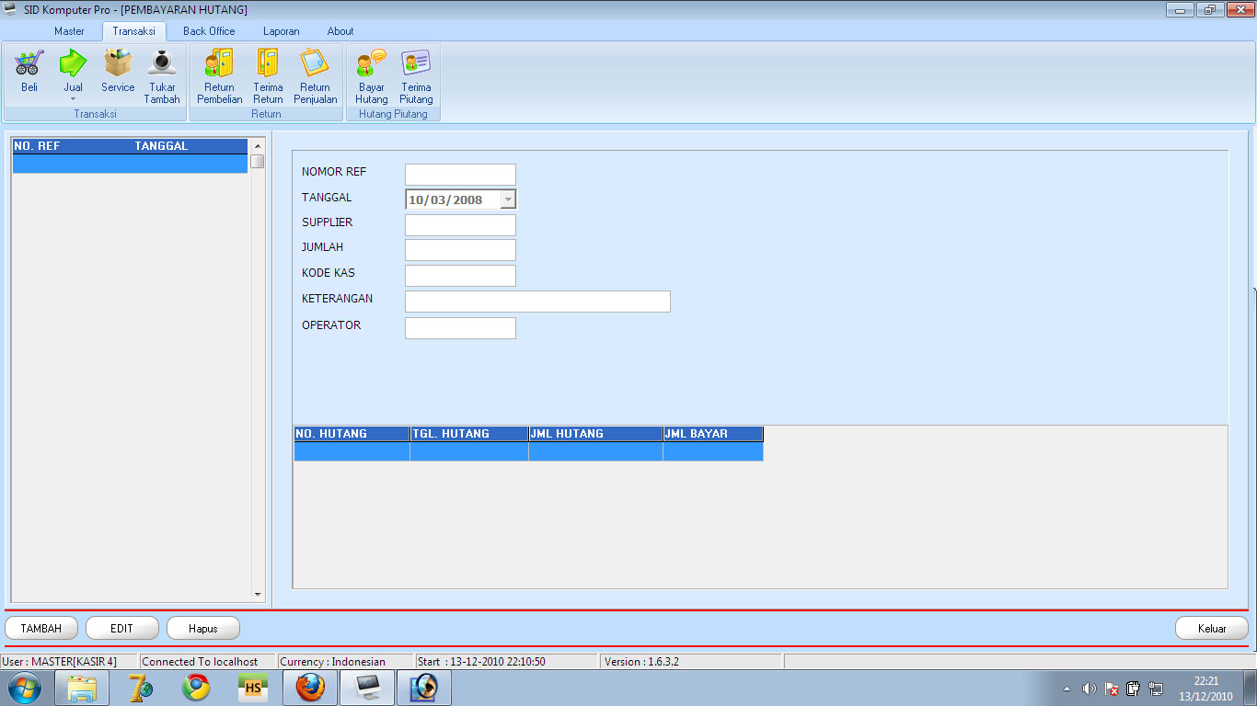Click the JML HUTANG column header
The image size is (1257, 706).
595,434
